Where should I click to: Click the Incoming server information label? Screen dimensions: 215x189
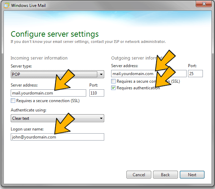pyautogui.click(x=39, y=58)
